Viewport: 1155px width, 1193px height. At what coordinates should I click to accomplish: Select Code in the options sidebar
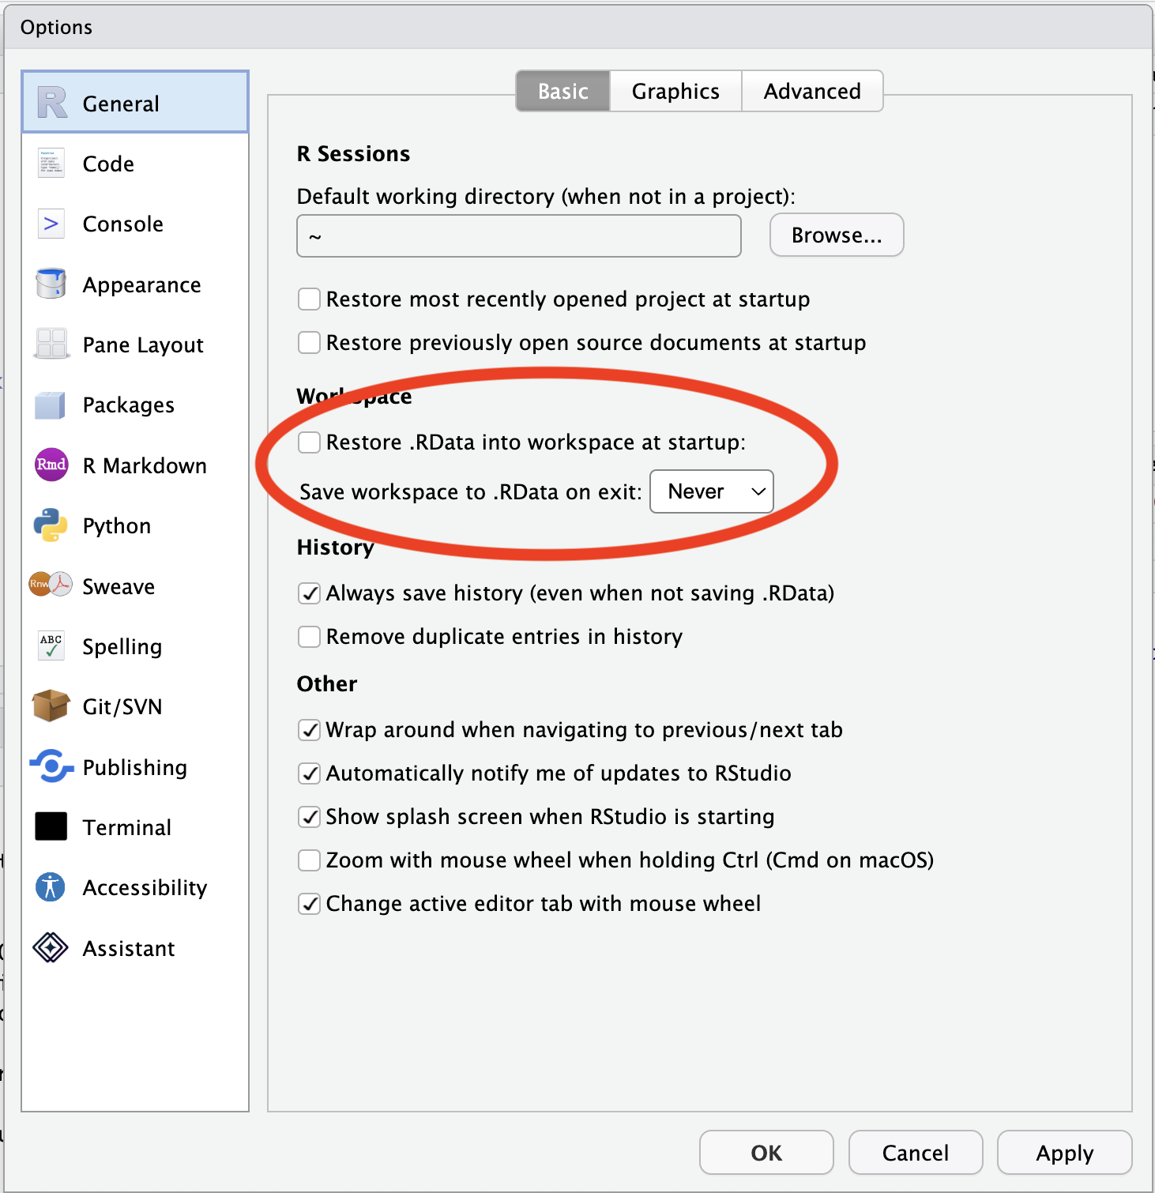(135, 164)
